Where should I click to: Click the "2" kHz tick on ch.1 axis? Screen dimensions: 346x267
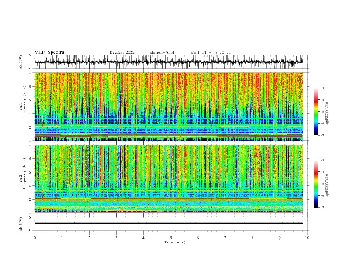click(30, 127)
